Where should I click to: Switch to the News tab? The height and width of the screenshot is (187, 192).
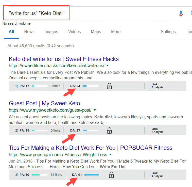pos(29,32)
